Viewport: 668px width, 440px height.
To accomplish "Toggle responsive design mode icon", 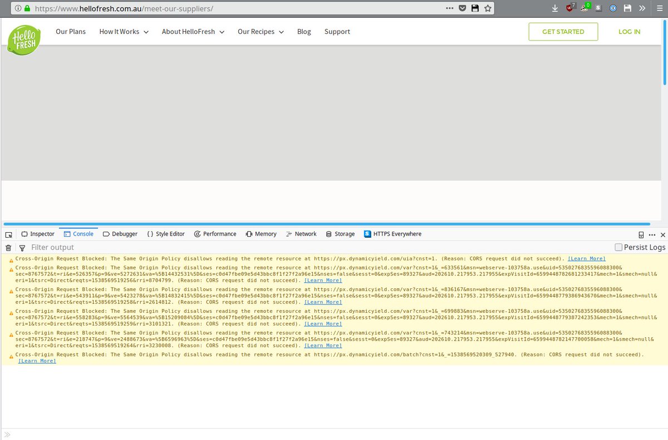I will click(x=641, y=235).
